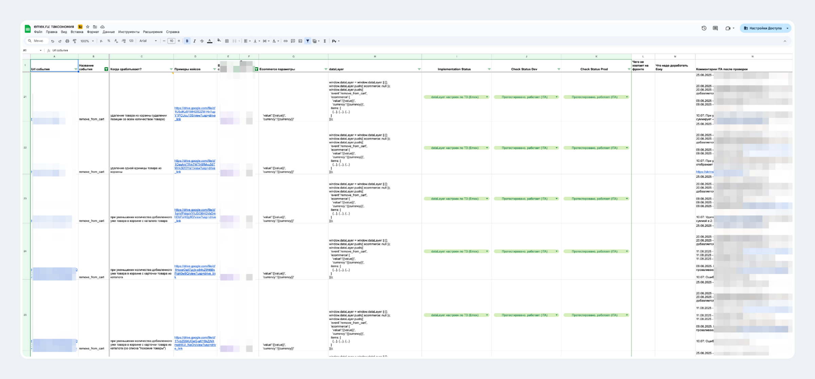Click the paint format icon
Viewport: 815px width, 379px height.
tap(75, 41)
